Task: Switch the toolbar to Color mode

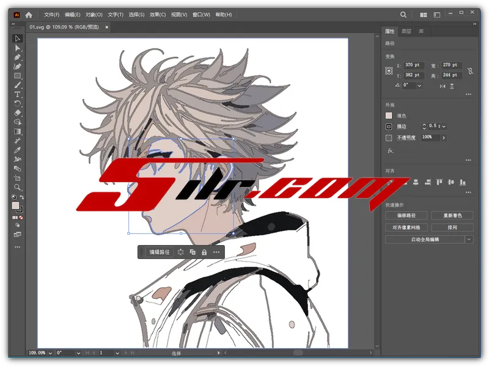Action: [13, 218]
